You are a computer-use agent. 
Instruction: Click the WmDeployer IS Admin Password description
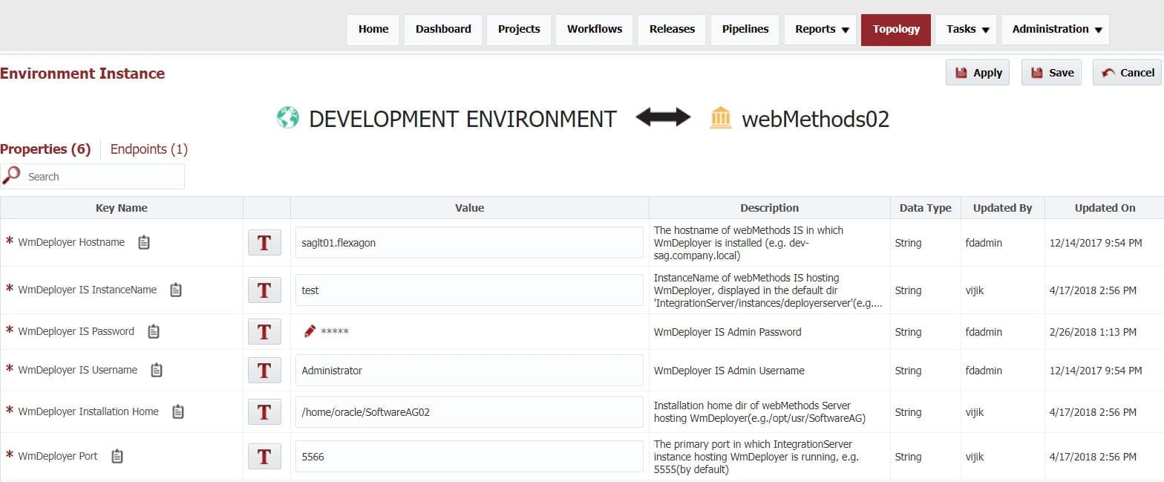pos(727,332)
